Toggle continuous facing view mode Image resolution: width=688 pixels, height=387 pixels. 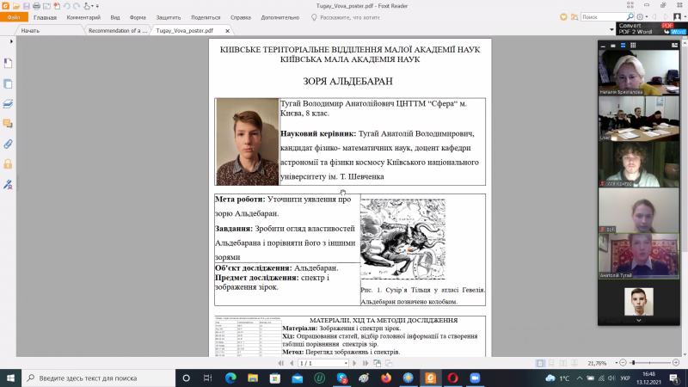coord(574,363)
